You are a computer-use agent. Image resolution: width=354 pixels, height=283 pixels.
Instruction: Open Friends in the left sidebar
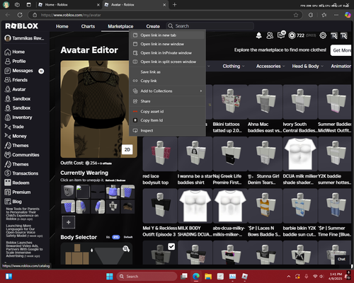16,80
